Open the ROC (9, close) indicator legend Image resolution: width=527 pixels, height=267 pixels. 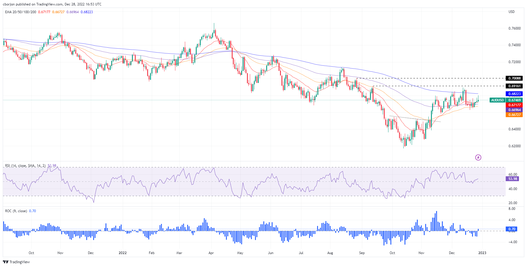click(16, 211)
